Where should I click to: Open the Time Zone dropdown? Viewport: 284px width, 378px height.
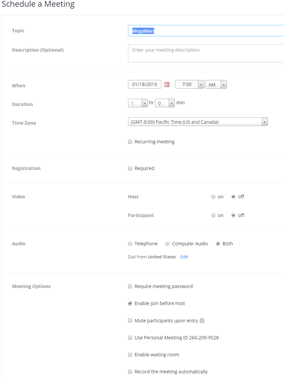265,122
